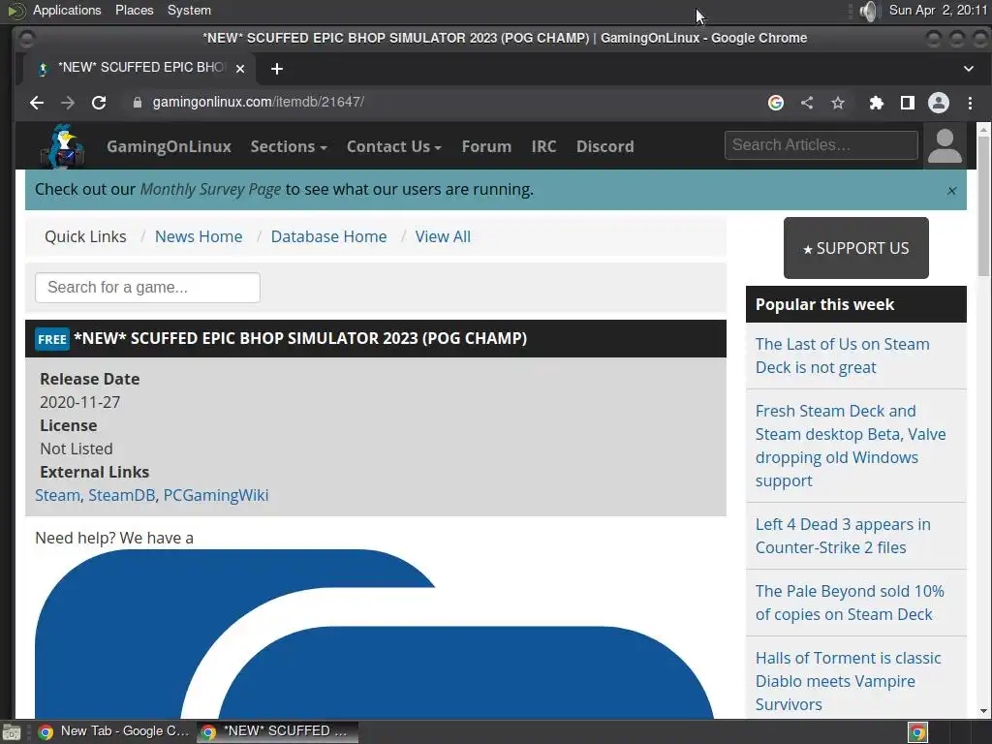Open the Google icon in the address bar
The image size is (992, 744).
pyautogui.click(x=776, y=103)
